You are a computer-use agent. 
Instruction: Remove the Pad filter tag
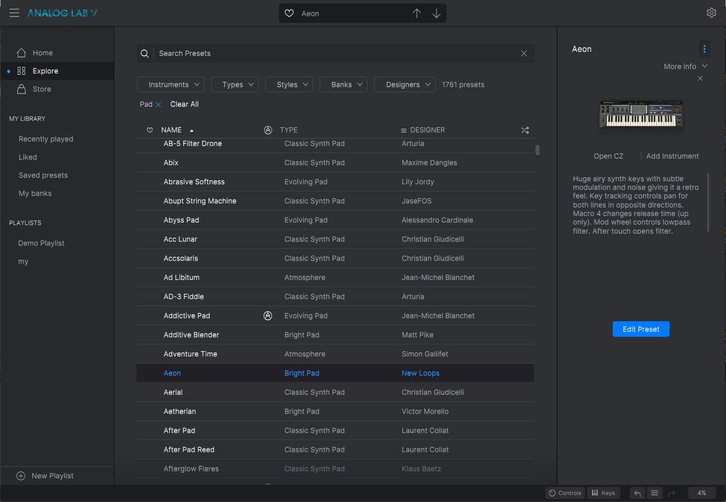[x=158, y=105]
